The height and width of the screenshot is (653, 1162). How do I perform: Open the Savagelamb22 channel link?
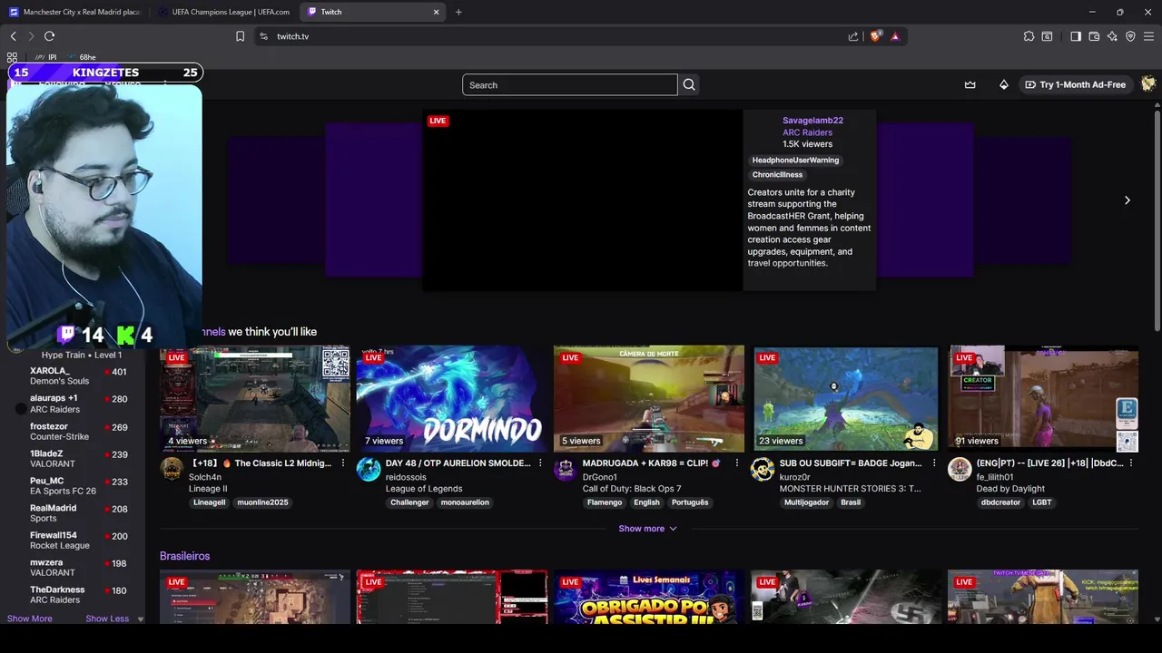click(812, 121)
